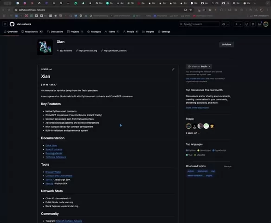This screenshot has width=271, height=223.
Task: Click Manage next to Most used topics
Action: [x=228, y=166]
